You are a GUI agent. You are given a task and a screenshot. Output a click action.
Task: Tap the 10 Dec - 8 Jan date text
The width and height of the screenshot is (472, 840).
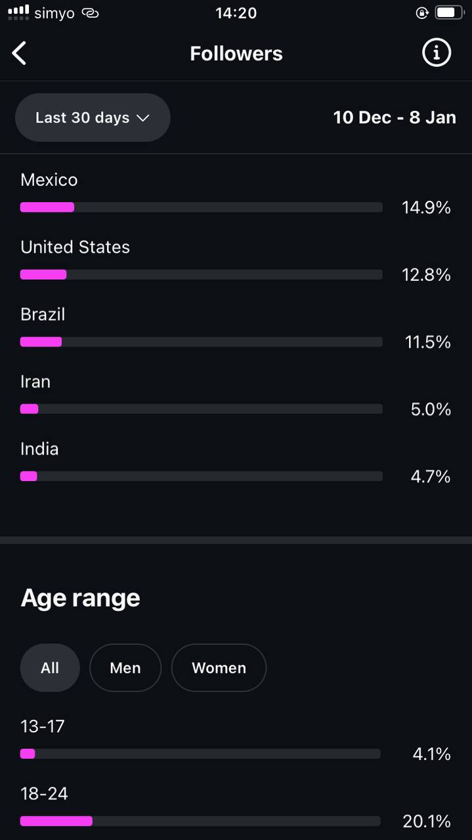coord(395,117)
